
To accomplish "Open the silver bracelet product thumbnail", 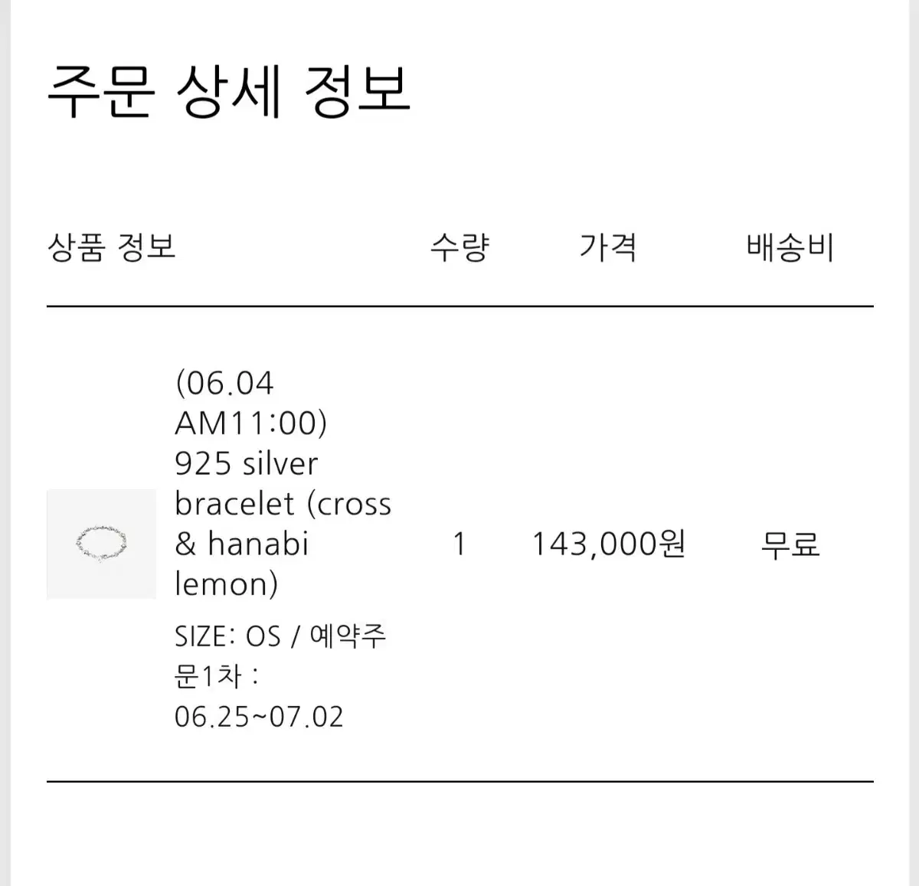I will pos(101,544).
